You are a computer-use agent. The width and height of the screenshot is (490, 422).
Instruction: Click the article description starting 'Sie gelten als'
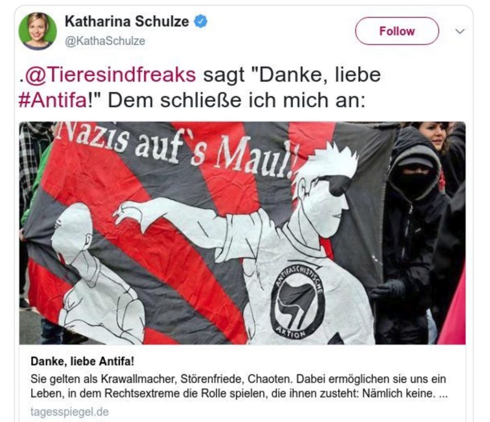[239, 386]
